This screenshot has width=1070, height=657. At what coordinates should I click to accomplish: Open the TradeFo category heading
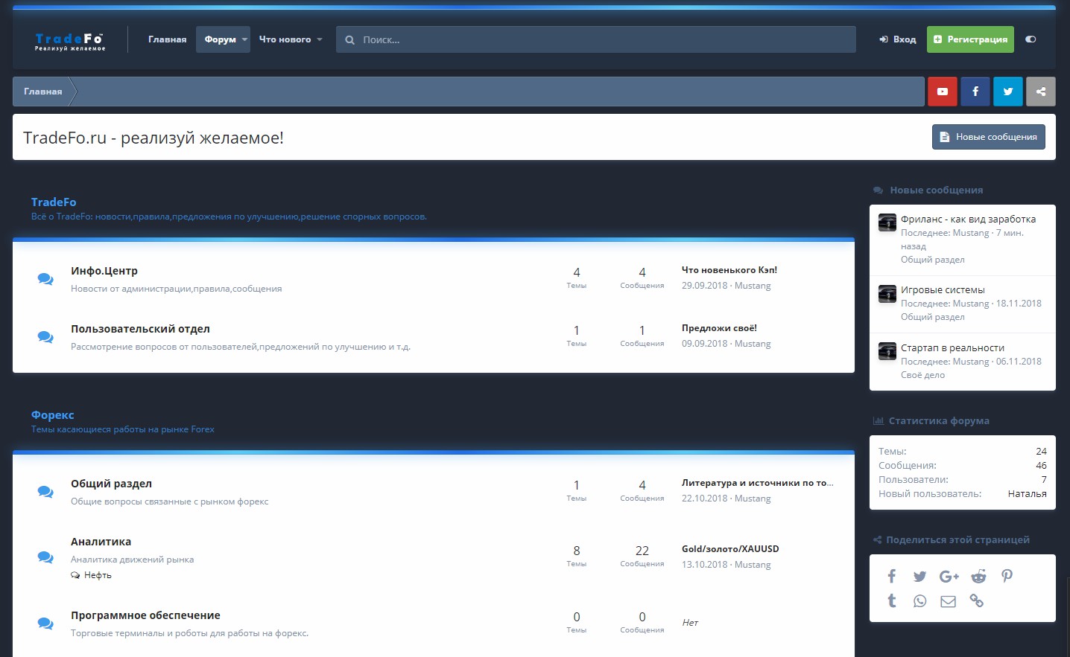(x=54, y=202)
